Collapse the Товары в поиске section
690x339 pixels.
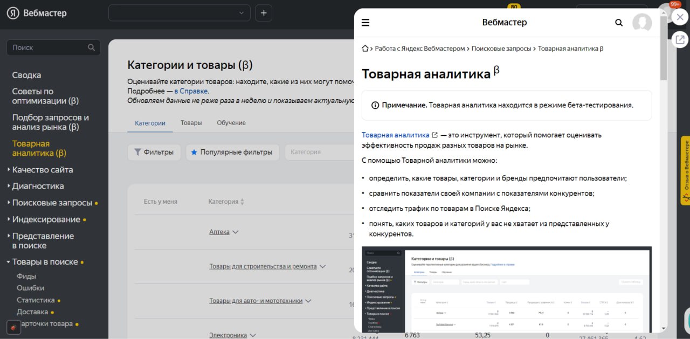(45, 262)
